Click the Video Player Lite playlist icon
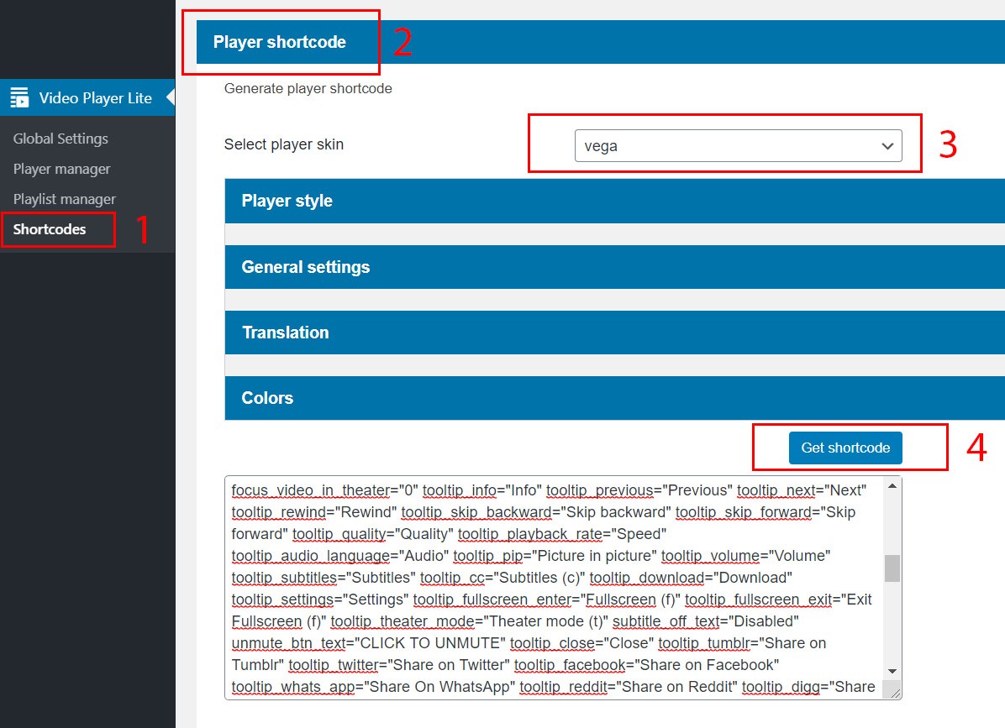This screenshot has width=1005, height=728. click(x=19, y=98)
